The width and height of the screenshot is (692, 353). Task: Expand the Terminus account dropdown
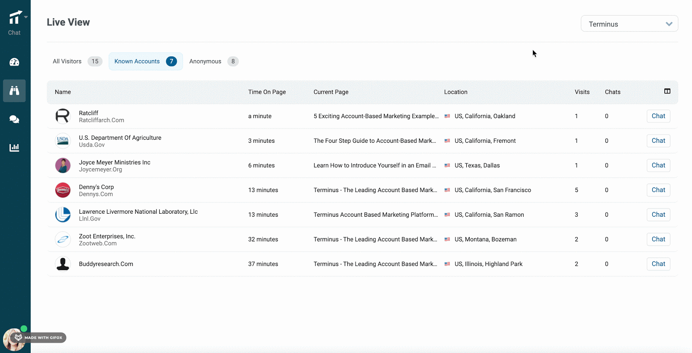[629, 24]
